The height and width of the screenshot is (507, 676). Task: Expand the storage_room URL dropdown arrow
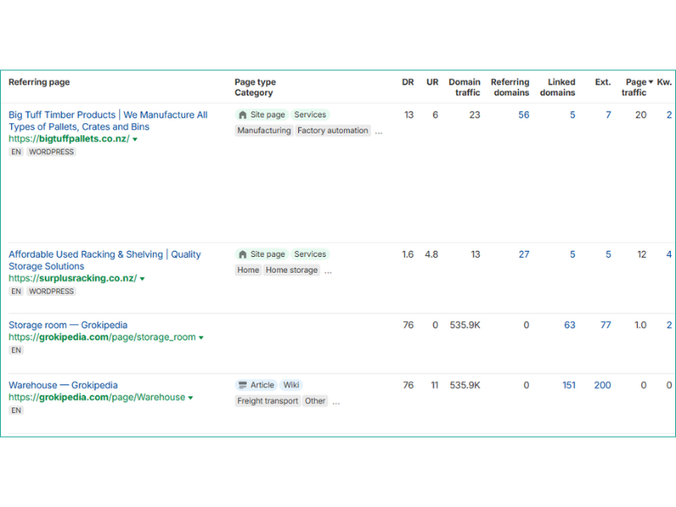(201, 336)
